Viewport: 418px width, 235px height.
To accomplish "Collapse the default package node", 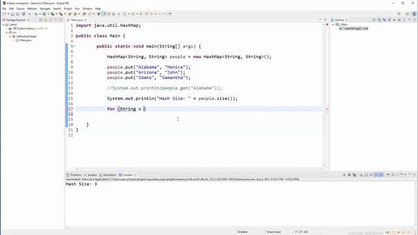I will 10,37.
